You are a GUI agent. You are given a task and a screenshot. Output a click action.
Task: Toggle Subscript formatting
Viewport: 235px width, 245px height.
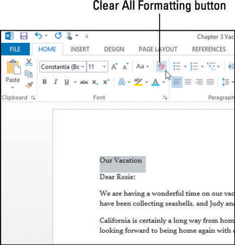click(95, 82)
